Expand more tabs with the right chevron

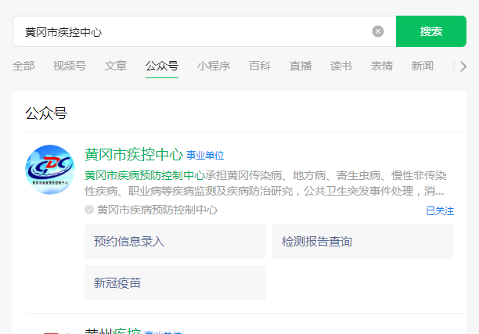pos(463,66)
